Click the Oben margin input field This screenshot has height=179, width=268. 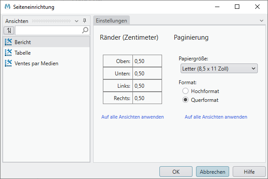pos(147,61)
